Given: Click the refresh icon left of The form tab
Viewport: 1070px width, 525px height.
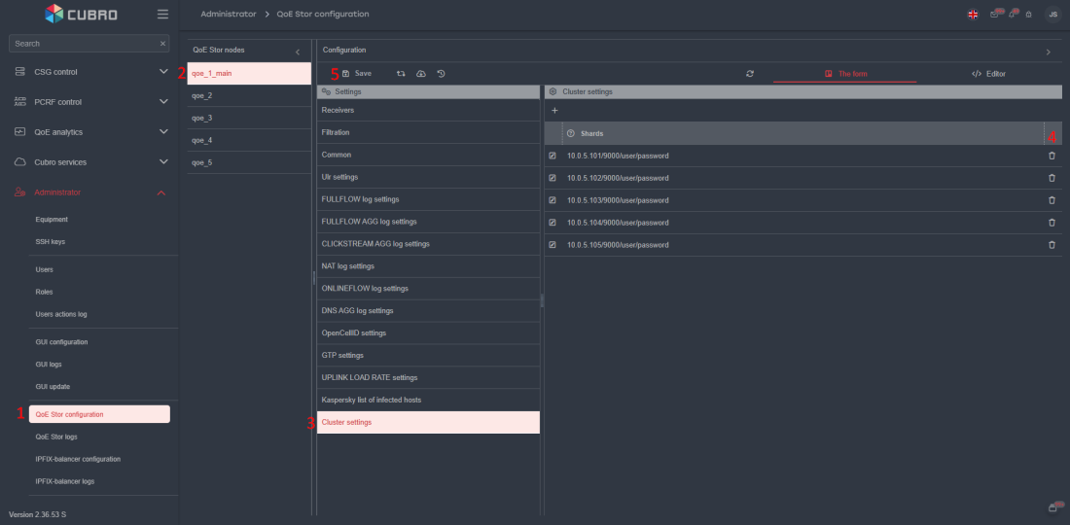Looking at the screenshot, I should point(750,74).
